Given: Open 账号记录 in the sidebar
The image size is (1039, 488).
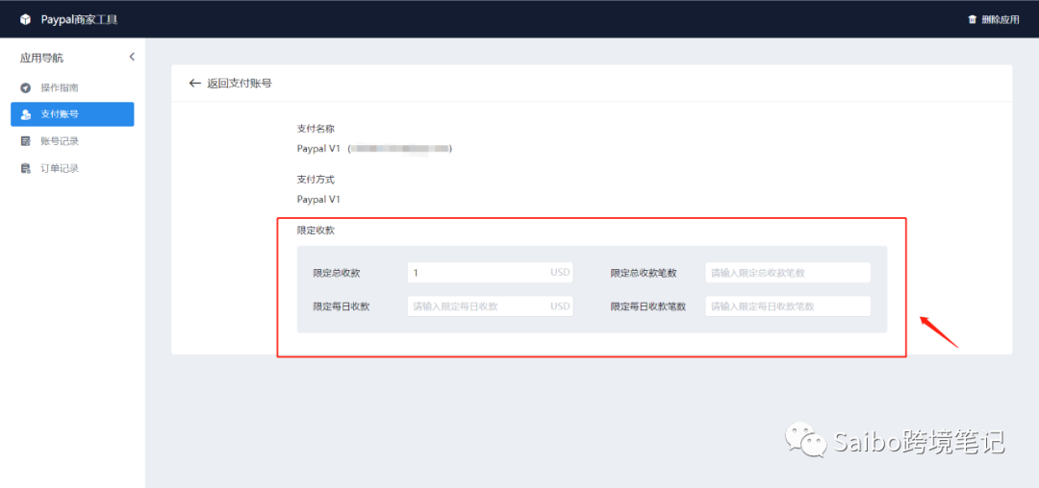Looking at the screenshot, I should [x=72, y=141].
